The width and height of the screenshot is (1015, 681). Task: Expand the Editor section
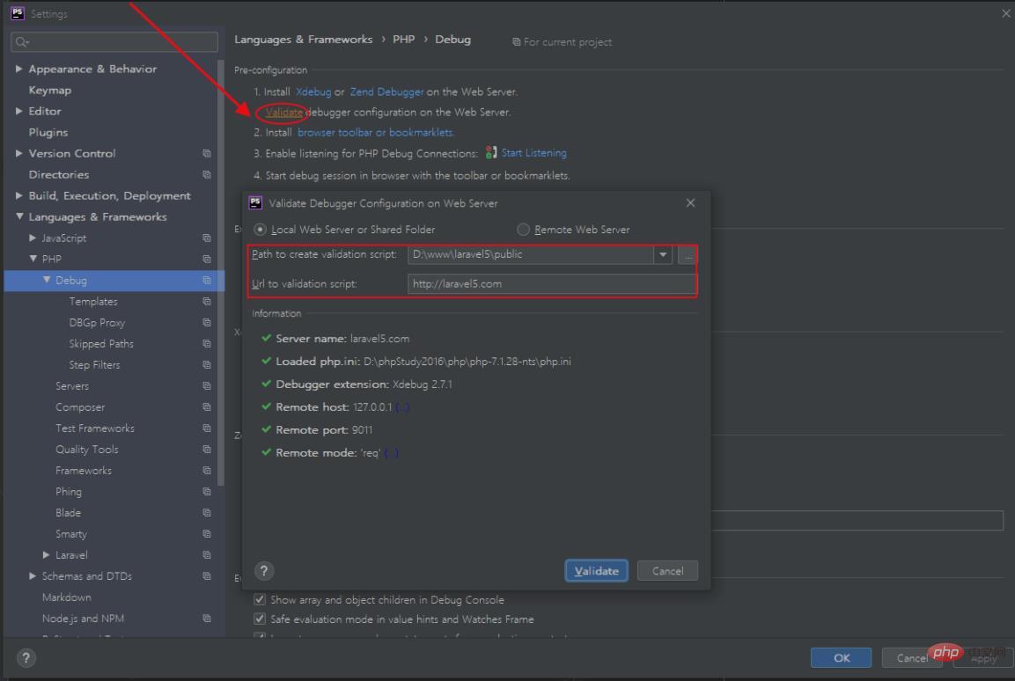[x=18, y=111]
